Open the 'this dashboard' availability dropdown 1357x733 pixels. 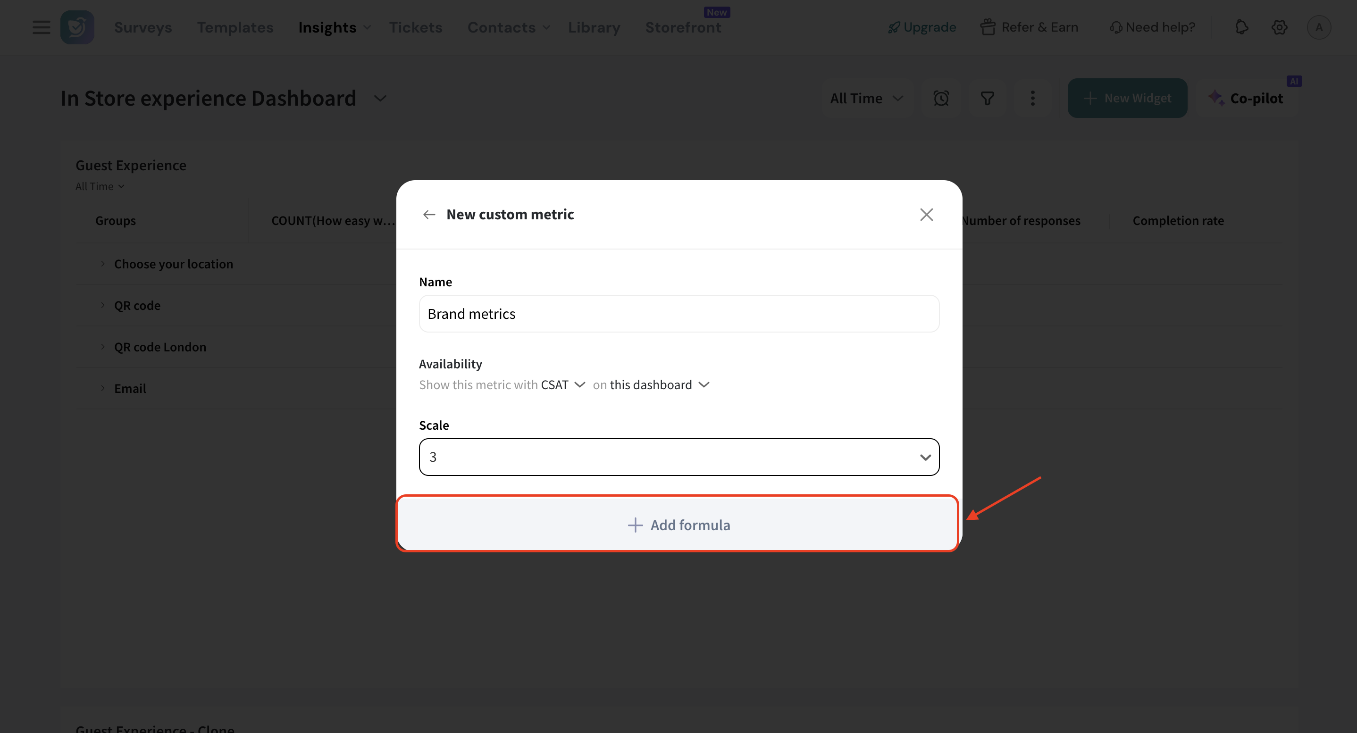tap(659, 385)
